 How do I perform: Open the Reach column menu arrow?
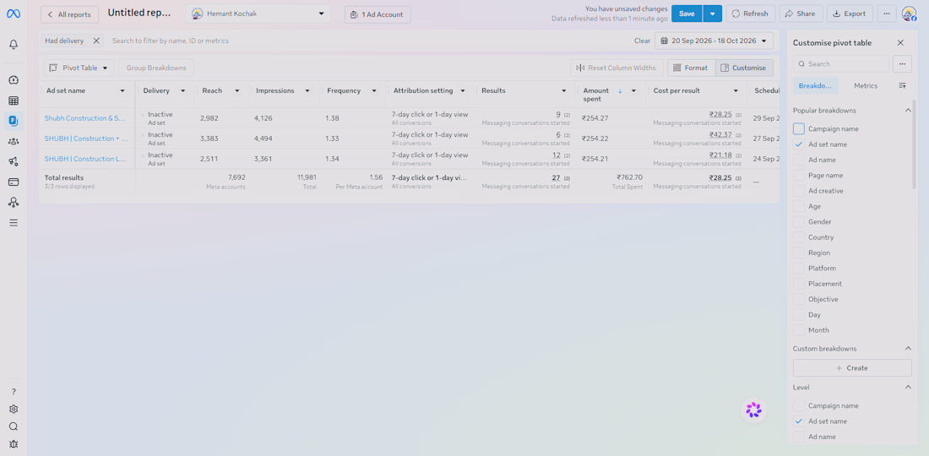point(237,90)
